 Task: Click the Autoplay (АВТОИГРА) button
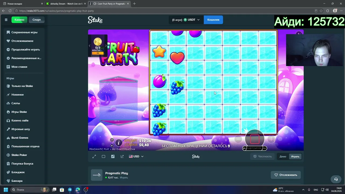point(255,148)
